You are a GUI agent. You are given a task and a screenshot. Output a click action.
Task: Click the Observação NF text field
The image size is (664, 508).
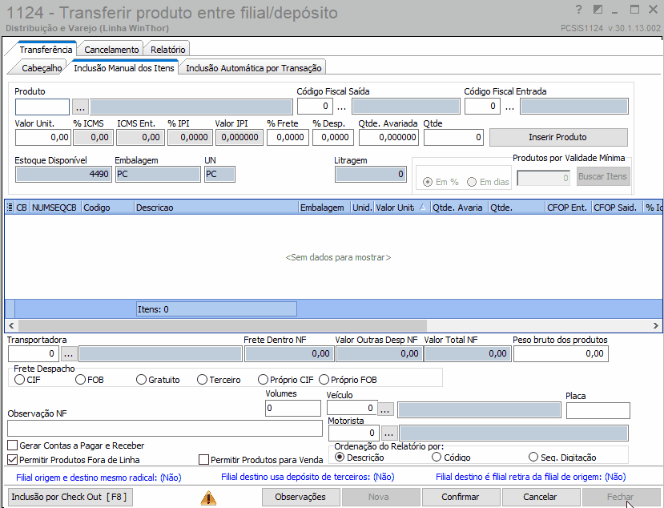point(165,429)
